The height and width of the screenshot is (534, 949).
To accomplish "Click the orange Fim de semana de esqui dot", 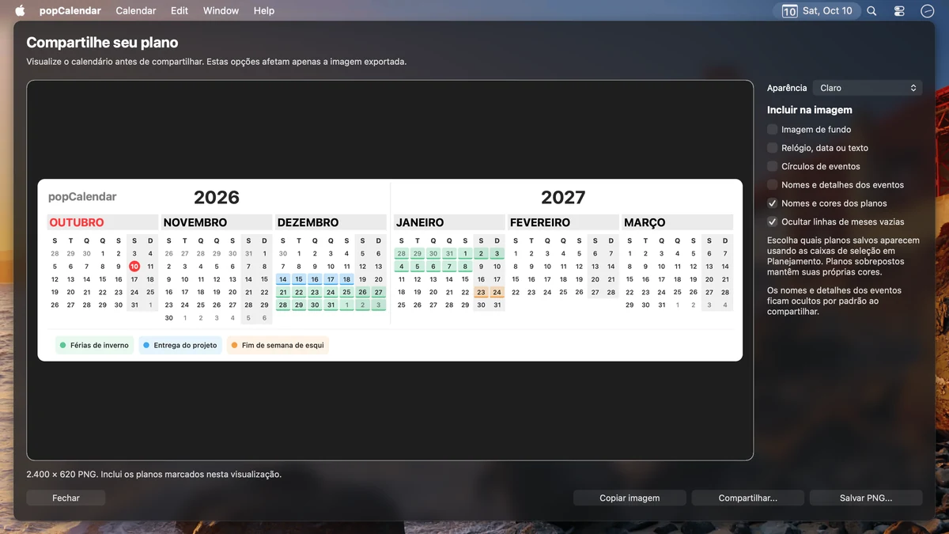I will (x=235, y=346).
